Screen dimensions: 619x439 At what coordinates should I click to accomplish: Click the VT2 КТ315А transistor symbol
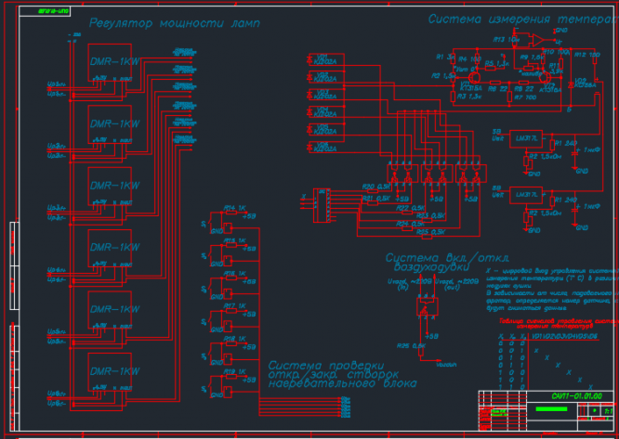(546, 77)
